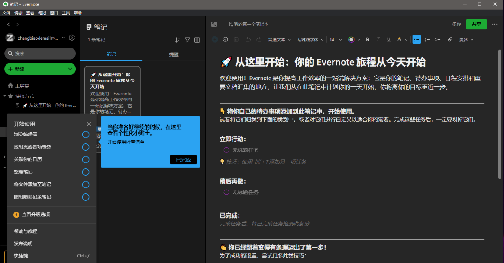Open the font color picker wheel
This screenshot has height=263, width=504.
tap(351, 39)
